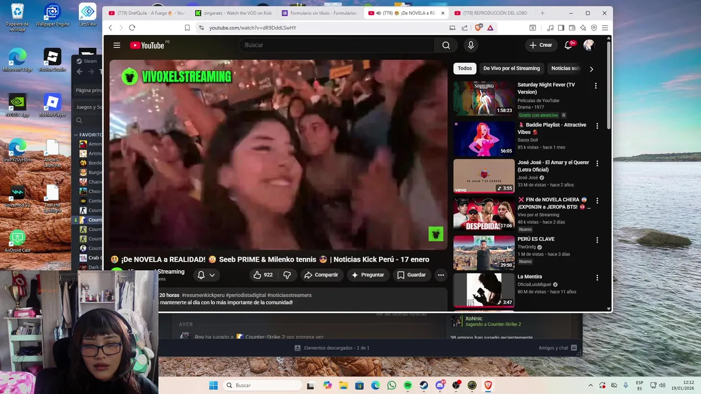The height and width of the screenshot is (394, 701).
Task: Reload the page in the browser
Action: pyautogui.click(x=132, y=28)
